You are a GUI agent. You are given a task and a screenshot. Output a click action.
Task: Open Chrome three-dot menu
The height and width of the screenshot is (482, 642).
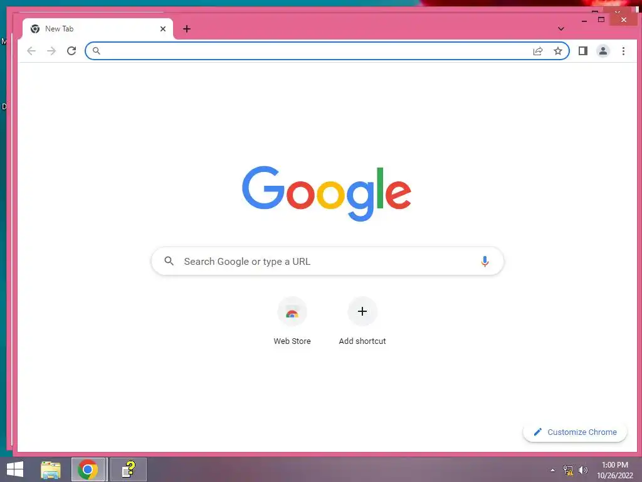click(x=623, y=51)
